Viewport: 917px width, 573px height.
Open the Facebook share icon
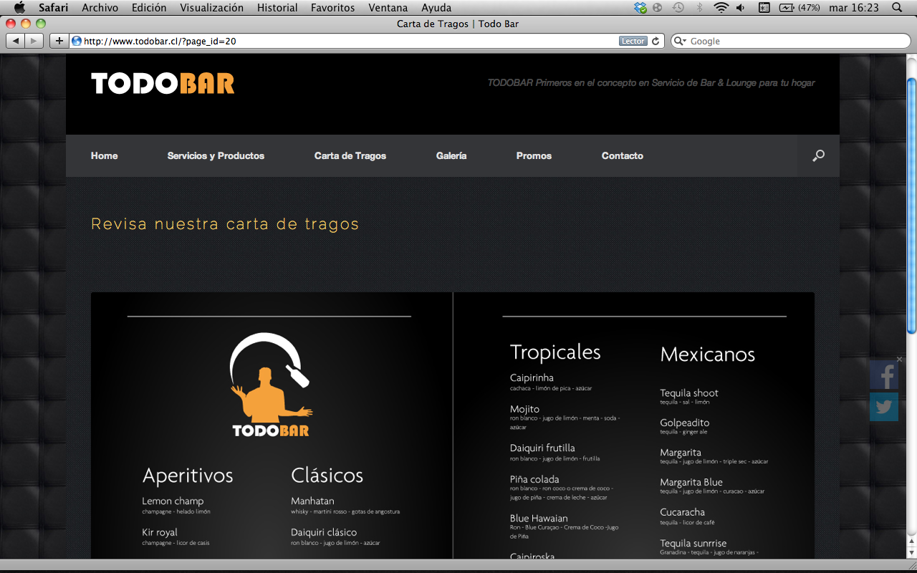(884, 375)
